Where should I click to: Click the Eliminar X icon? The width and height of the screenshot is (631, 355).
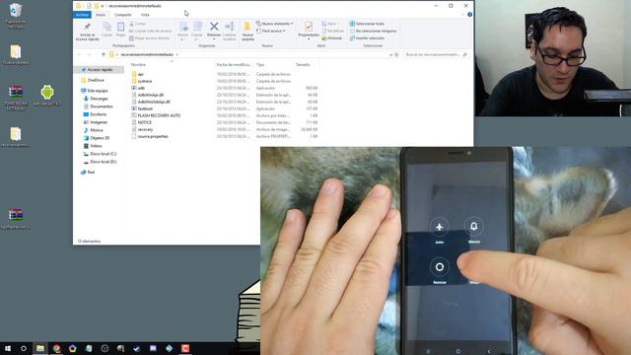click(214, 27)
